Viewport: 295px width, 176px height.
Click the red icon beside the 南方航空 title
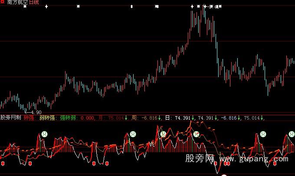click(x=3, y=2)
